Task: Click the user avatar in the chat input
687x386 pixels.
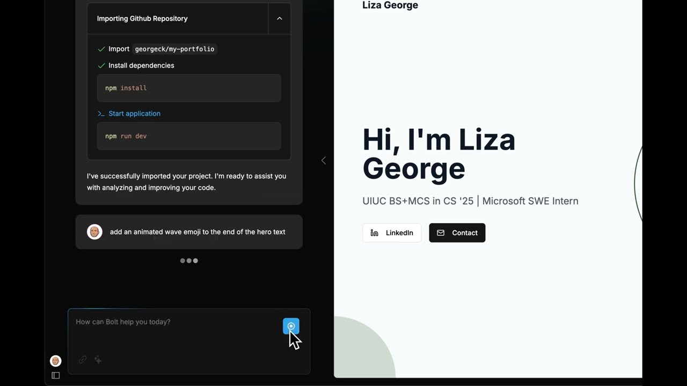Action: point(55,360)
